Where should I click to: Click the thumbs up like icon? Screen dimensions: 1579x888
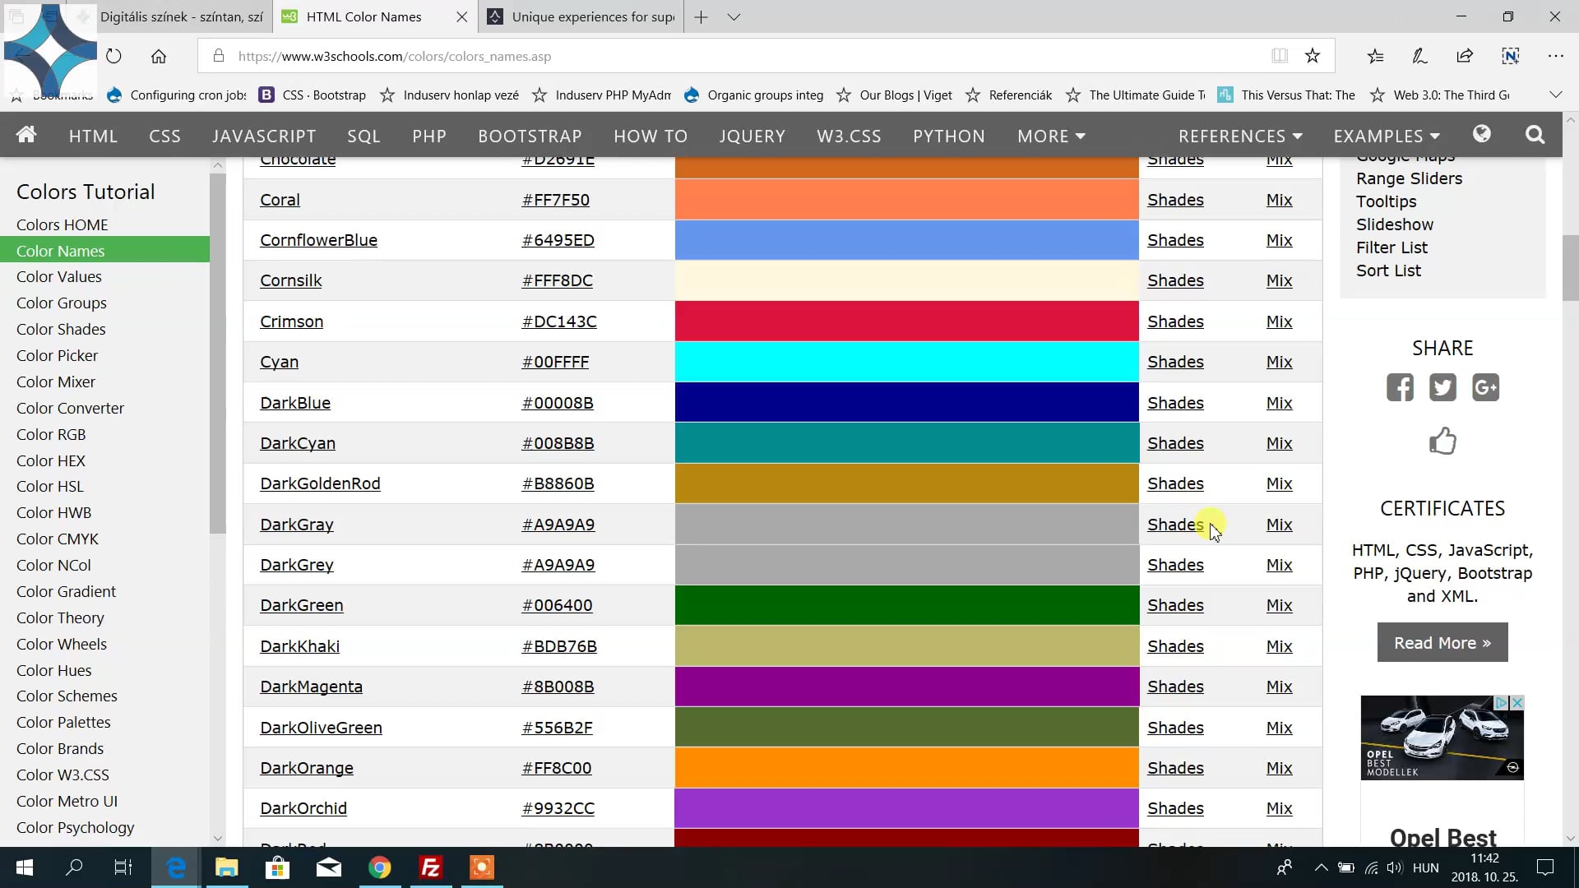coord(1442,442)
